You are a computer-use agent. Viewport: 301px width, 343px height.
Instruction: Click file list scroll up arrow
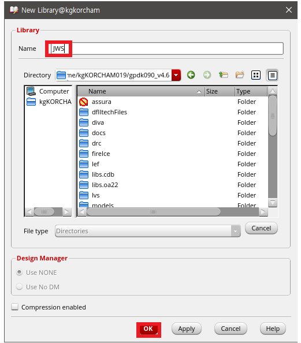tap(273, 91)
